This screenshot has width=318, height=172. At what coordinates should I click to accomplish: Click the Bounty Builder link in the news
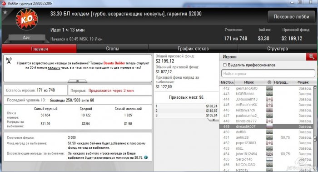(x=114, y=63)
